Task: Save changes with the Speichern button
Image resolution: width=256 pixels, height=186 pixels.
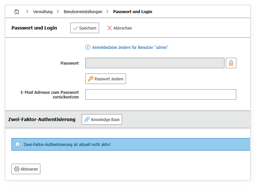Action: pyautogui.click(x=85, y=28)
